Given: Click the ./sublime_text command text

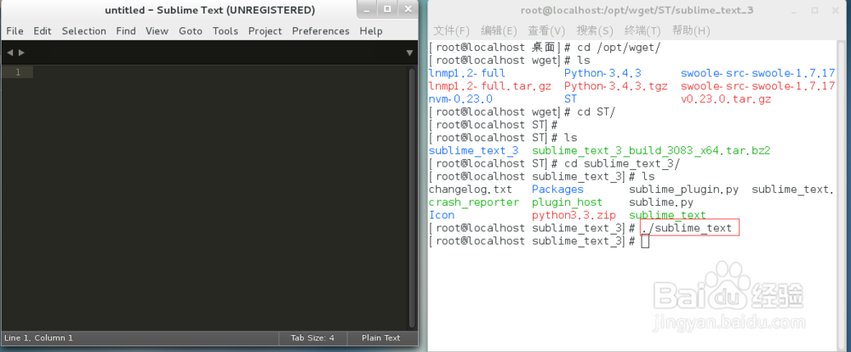Looking at the screenshot, I should [687, 229].
